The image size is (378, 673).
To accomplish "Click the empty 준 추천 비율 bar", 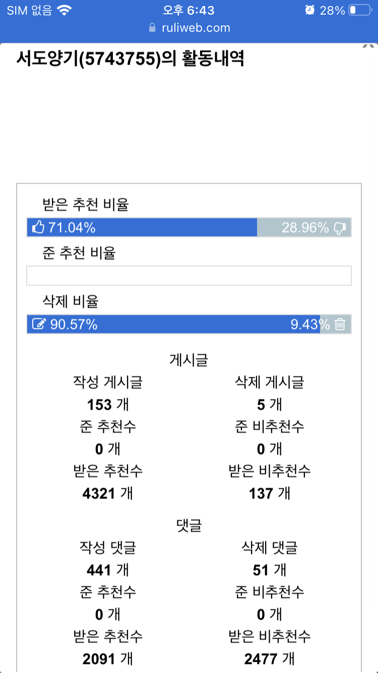I will pos(189,276).
